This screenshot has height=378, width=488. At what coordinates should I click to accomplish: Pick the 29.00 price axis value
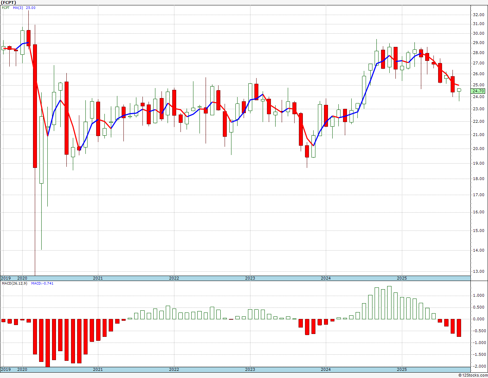(478, 43)
